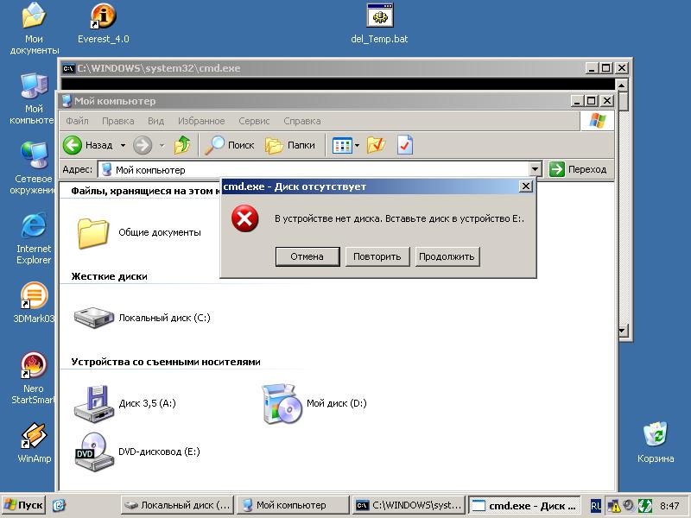691x518 pixels.
Task: Open the forward history dropdown arrow
Action: coord(162,145)
